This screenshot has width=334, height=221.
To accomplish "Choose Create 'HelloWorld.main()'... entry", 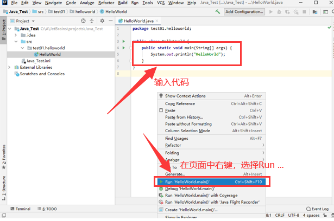I will point(211,210).
